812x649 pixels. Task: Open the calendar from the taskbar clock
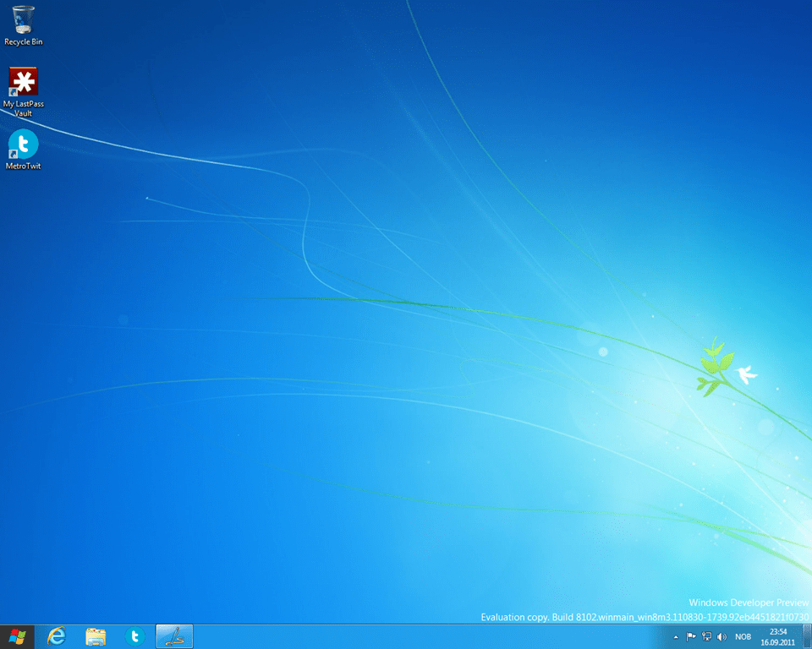pyautogui.click(x=776, y=631)
